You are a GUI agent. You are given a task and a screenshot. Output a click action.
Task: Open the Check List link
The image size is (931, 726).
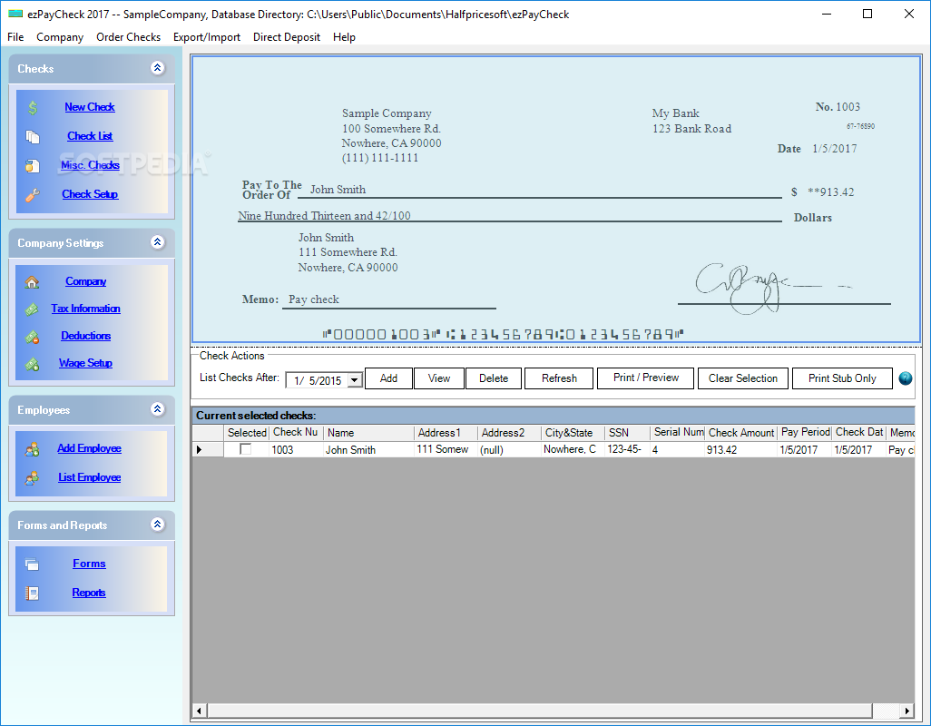point(90,136)
